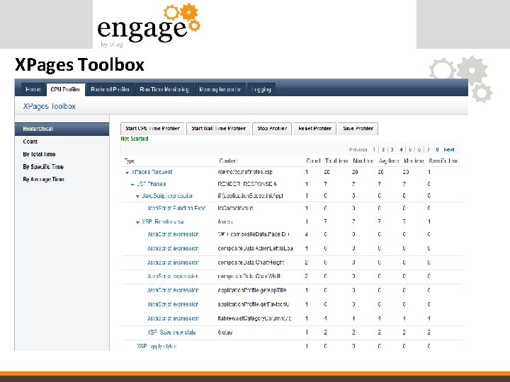Open the Logging tab

point(261,89)
